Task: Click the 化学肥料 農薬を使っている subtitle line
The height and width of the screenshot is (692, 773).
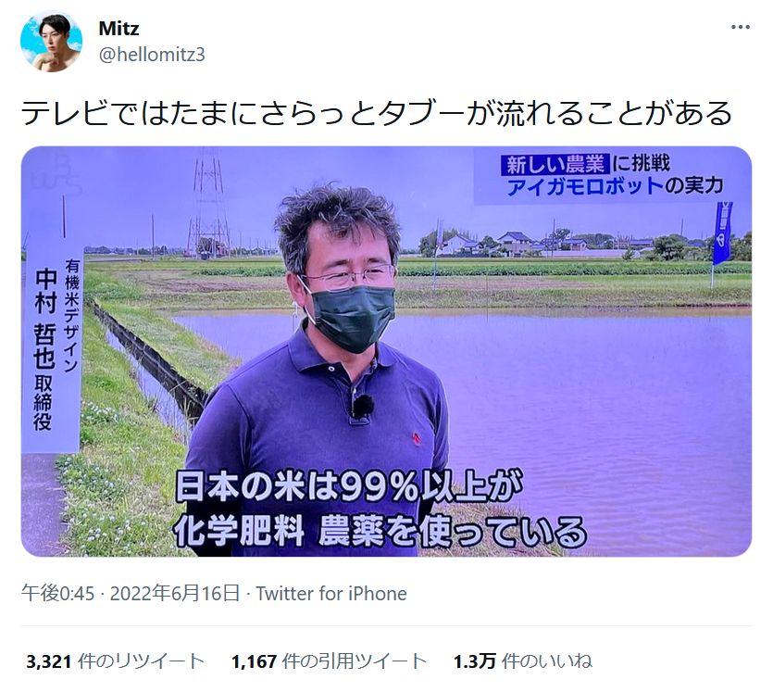Action: point(380,532)
